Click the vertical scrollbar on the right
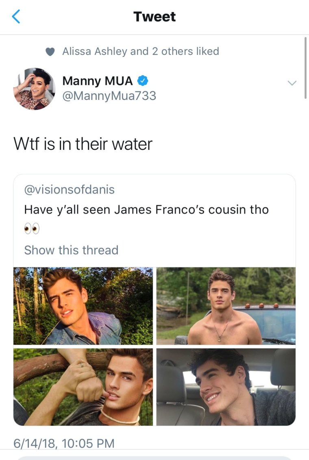309x460 pixels. [305, 67]
